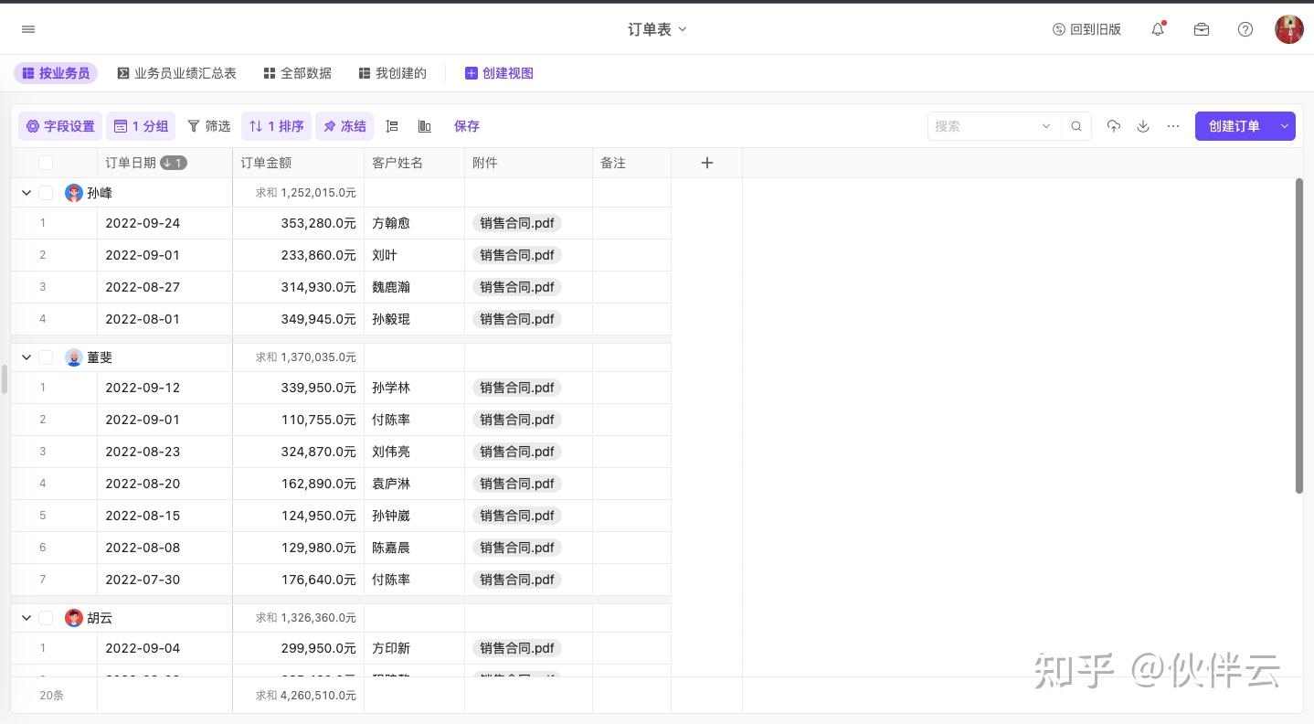Click 孙峰's avatar icon
This screenshot has height=724, width=1314.
pyautogui.click(x=74, y=193)
